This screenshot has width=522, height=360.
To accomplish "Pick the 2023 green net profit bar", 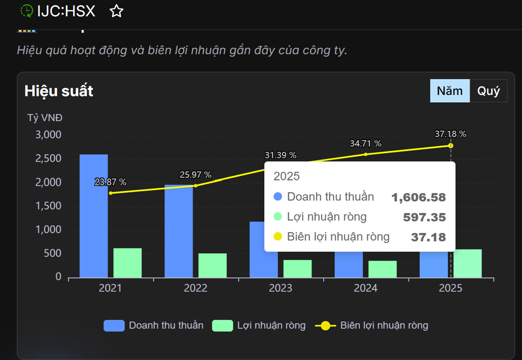I will [298, 269].
